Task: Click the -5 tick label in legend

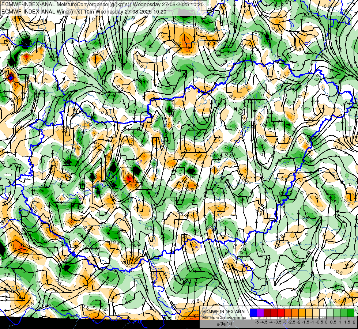Action: tap(257, 322)
